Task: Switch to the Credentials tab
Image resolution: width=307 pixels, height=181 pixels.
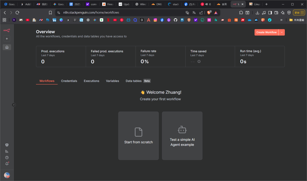Action: coord(69,81)
